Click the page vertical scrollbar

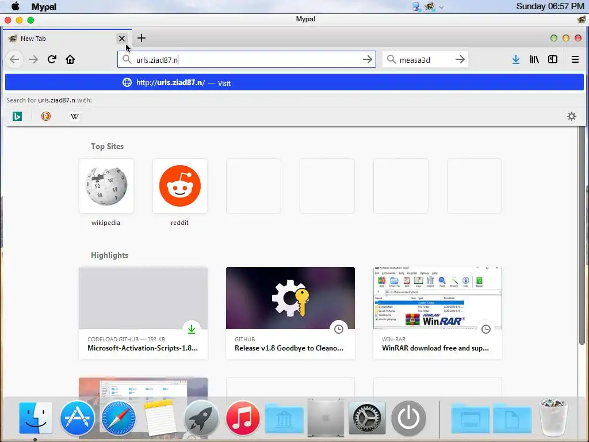pyautogui.click(x=582, y=235)
